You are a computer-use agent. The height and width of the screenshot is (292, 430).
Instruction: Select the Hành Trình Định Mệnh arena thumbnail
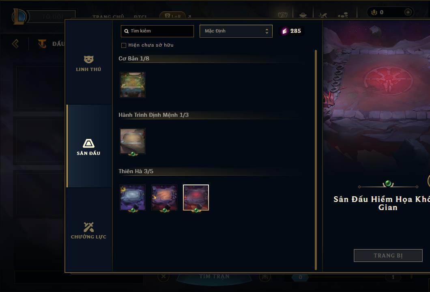pyautogui.click(x=133, y=141)
